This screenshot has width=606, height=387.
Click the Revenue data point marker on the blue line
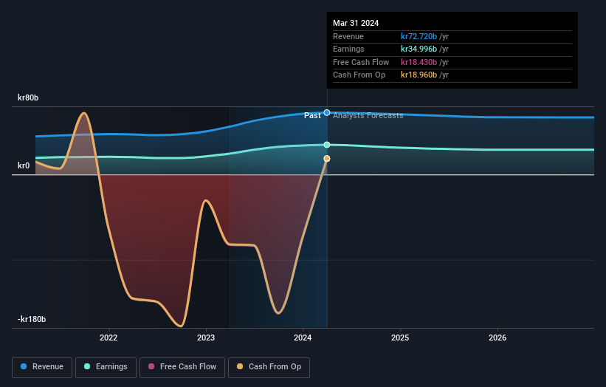pos(327,112)
